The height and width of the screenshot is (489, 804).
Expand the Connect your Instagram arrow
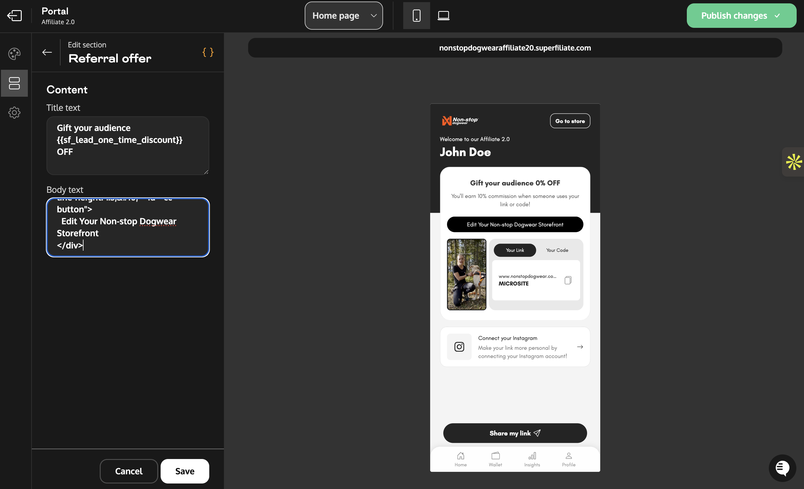click(580, 347)
